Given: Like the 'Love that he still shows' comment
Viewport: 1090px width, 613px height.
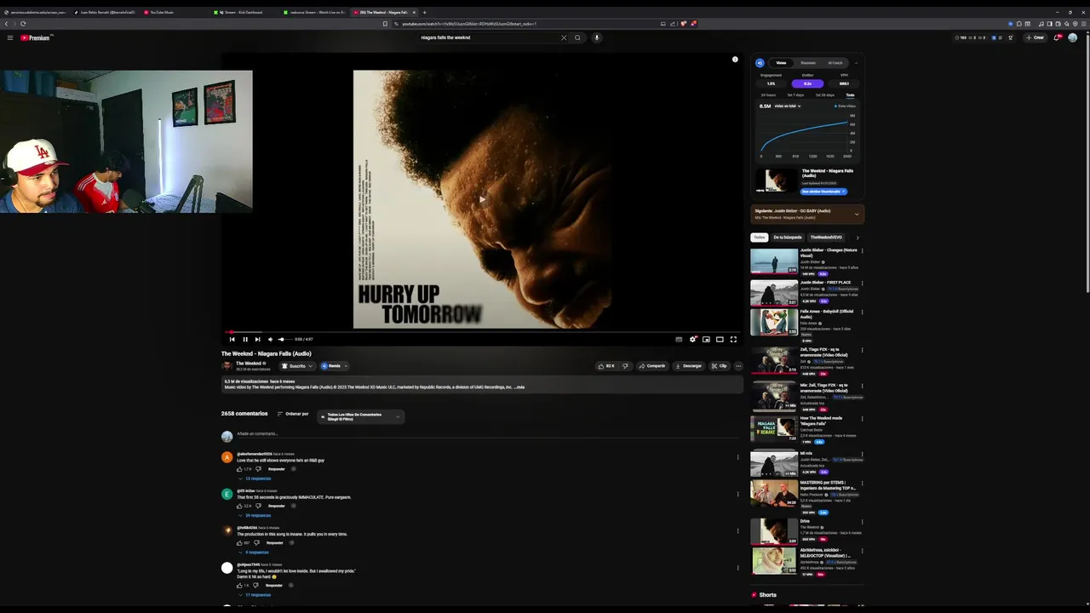Looking at the screenshot, I should point(240,469).
